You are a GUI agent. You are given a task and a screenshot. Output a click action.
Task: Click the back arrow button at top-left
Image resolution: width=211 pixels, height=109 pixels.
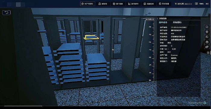pos(6,13)
